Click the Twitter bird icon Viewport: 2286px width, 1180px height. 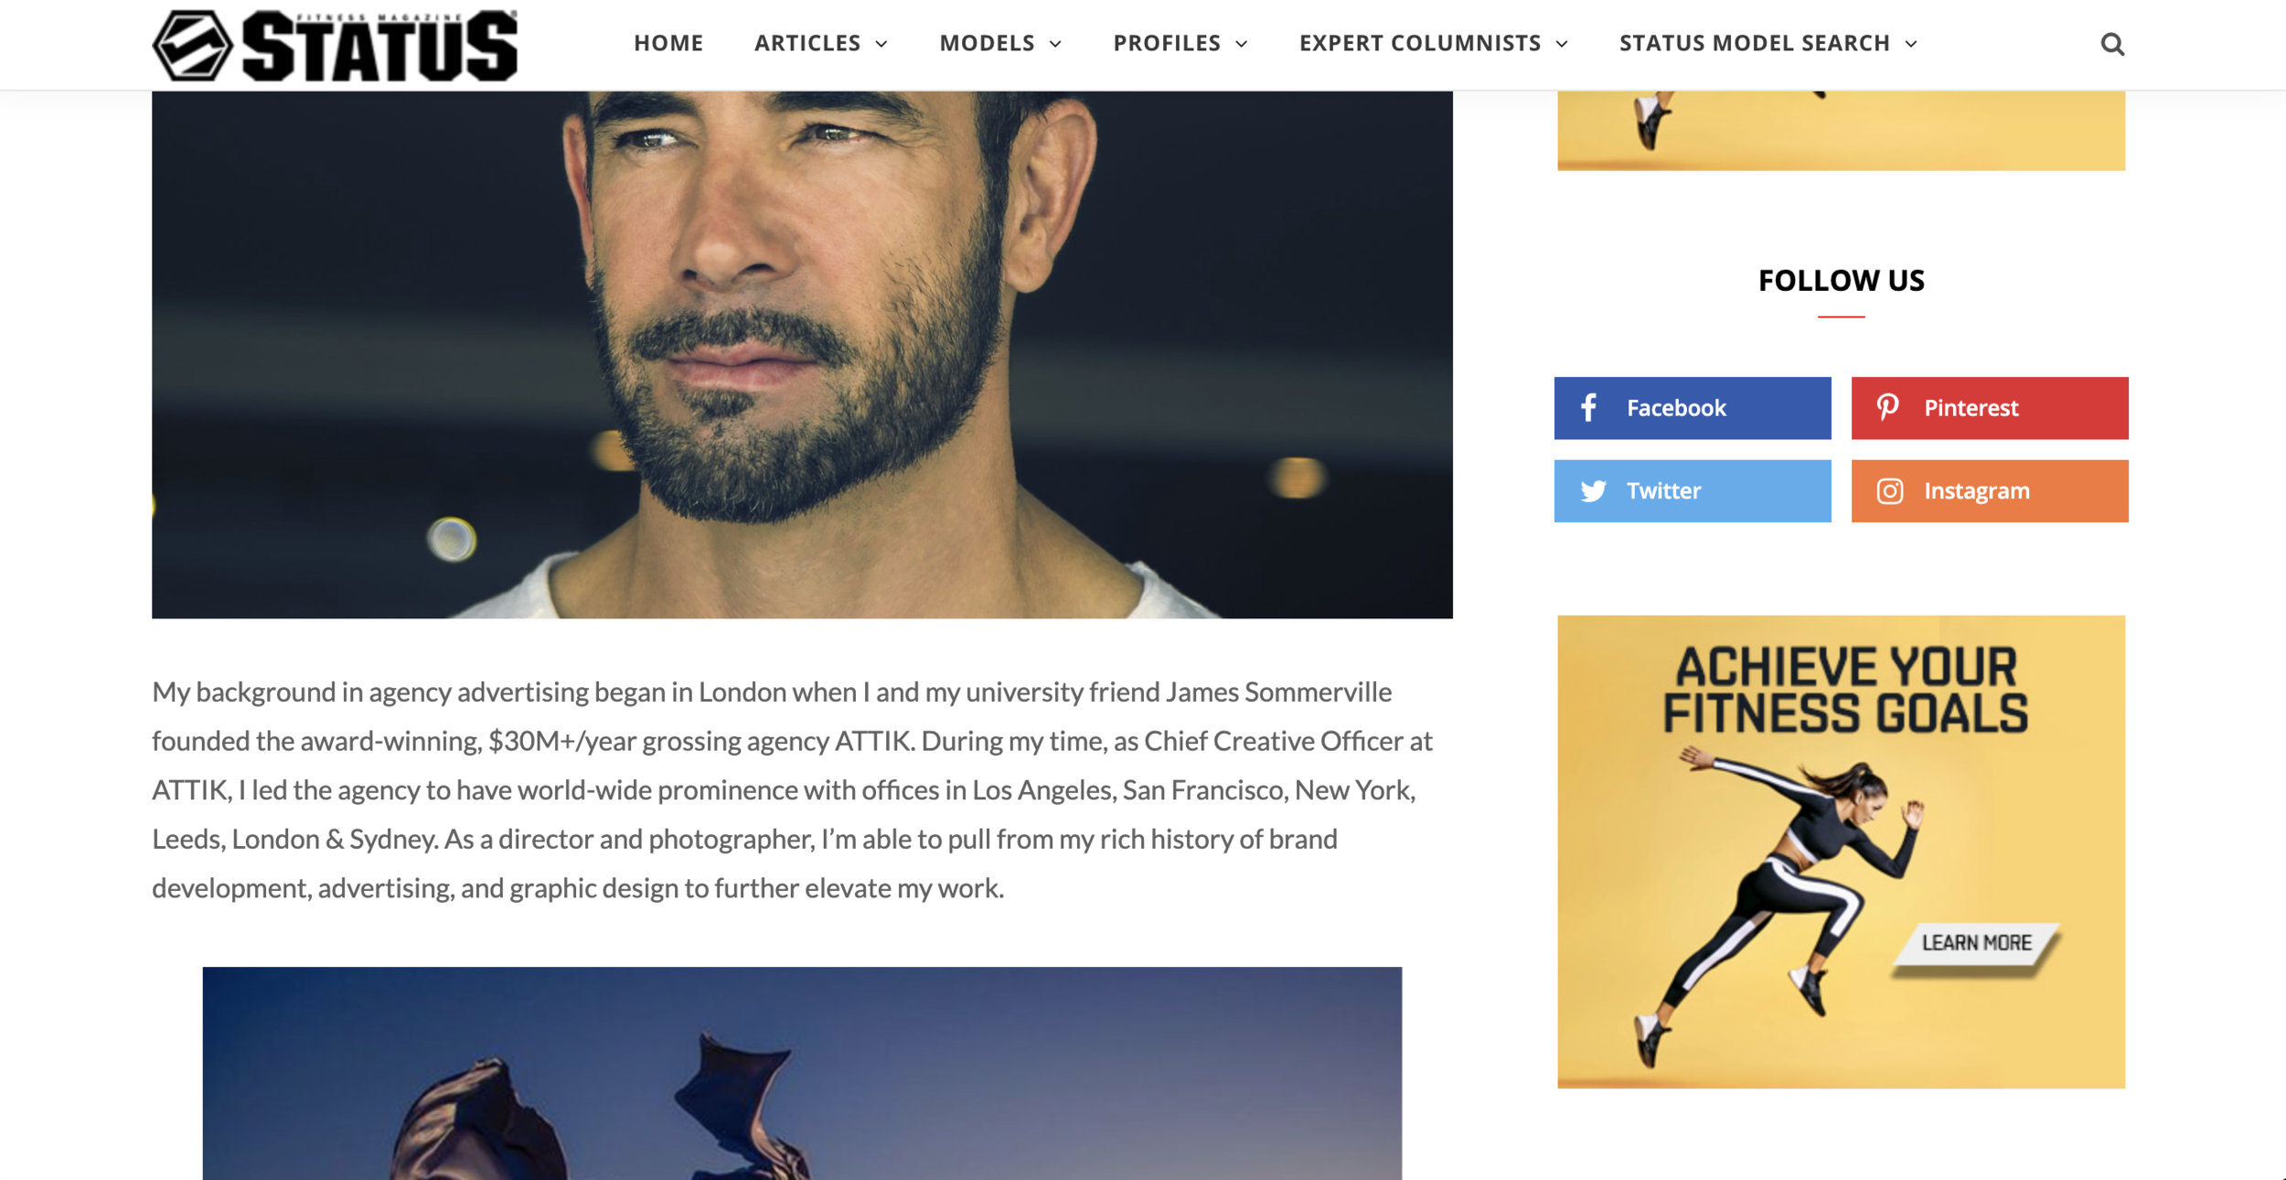1593,491
